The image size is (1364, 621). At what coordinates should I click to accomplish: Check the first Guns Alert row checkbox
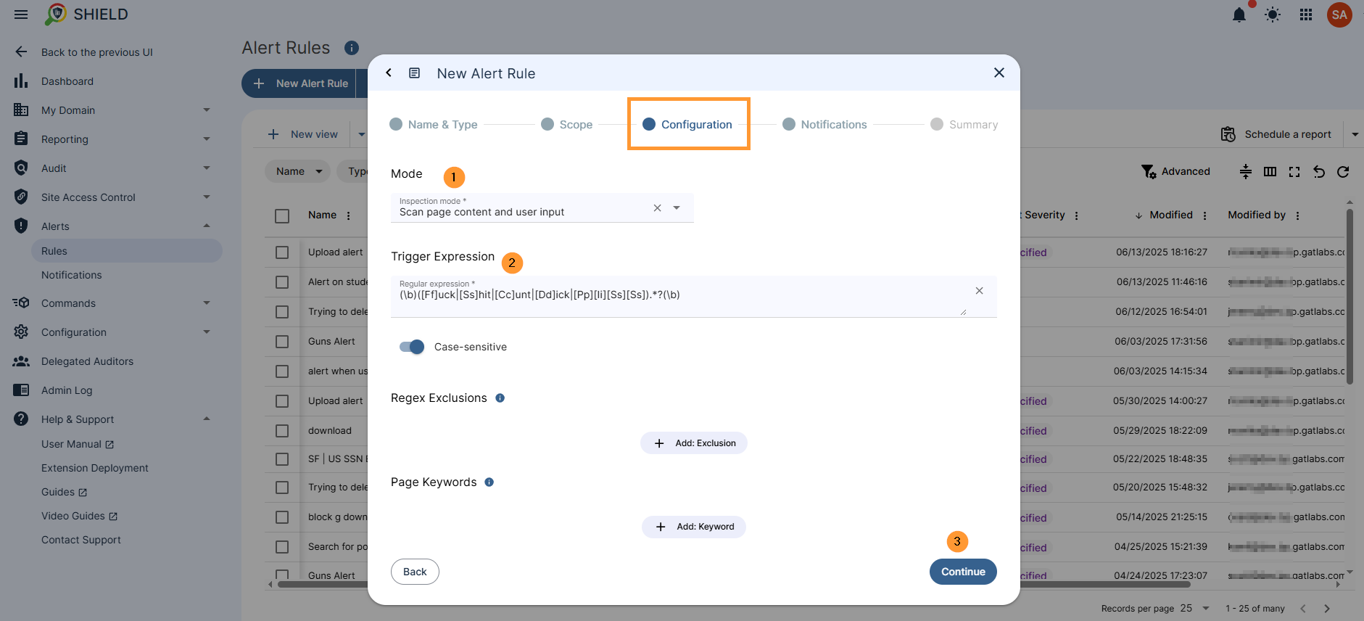pos(282,342)
